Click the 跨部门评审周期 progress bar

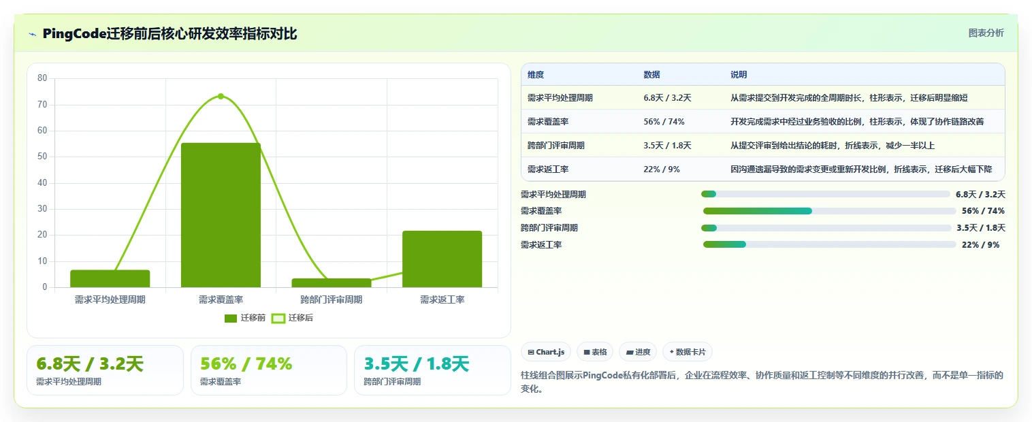(826, 227)
